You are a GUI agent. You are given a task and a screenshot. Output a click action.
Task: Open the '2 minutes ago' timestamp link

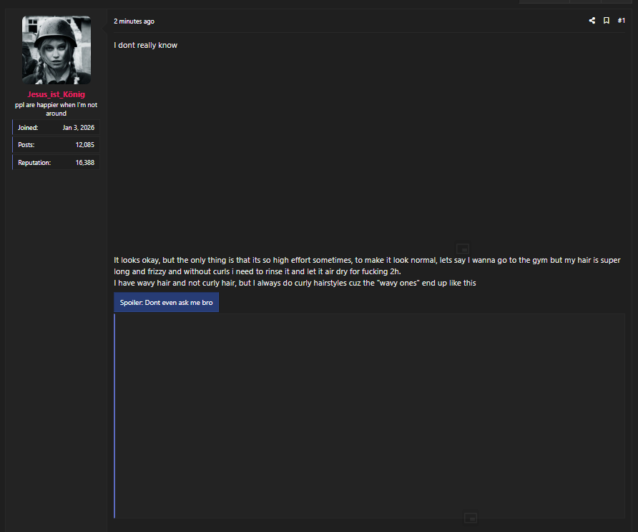point(134,21)
